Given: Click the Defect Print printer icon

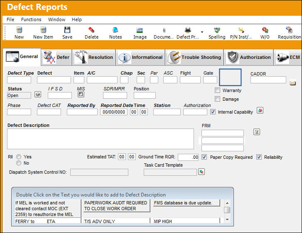Looking at the screenshot, I should click(x=188, y=30).
